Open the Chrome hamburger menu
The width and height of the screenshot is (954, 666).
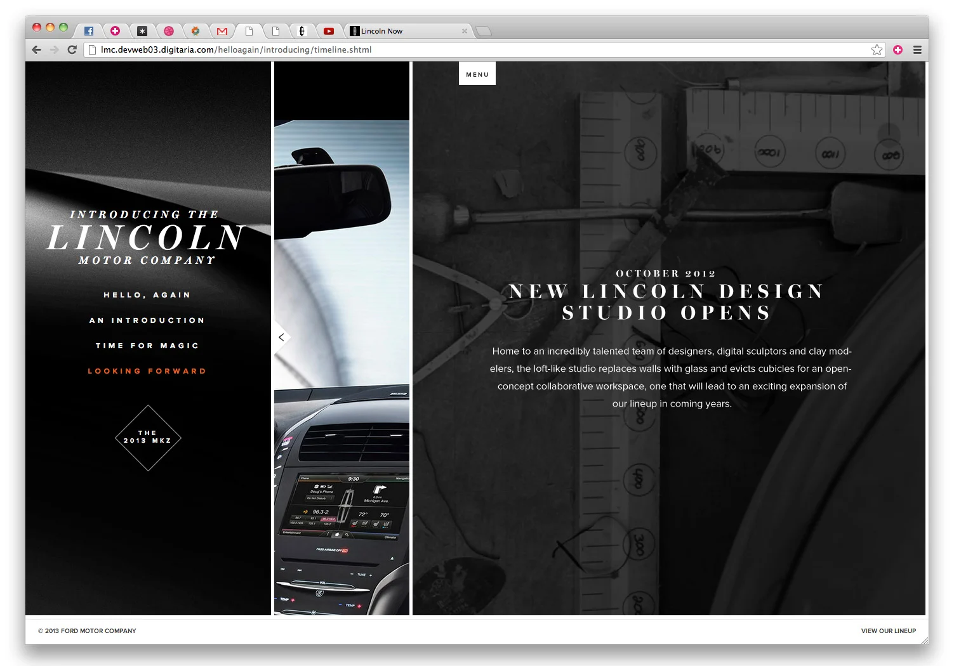(917, 49)
